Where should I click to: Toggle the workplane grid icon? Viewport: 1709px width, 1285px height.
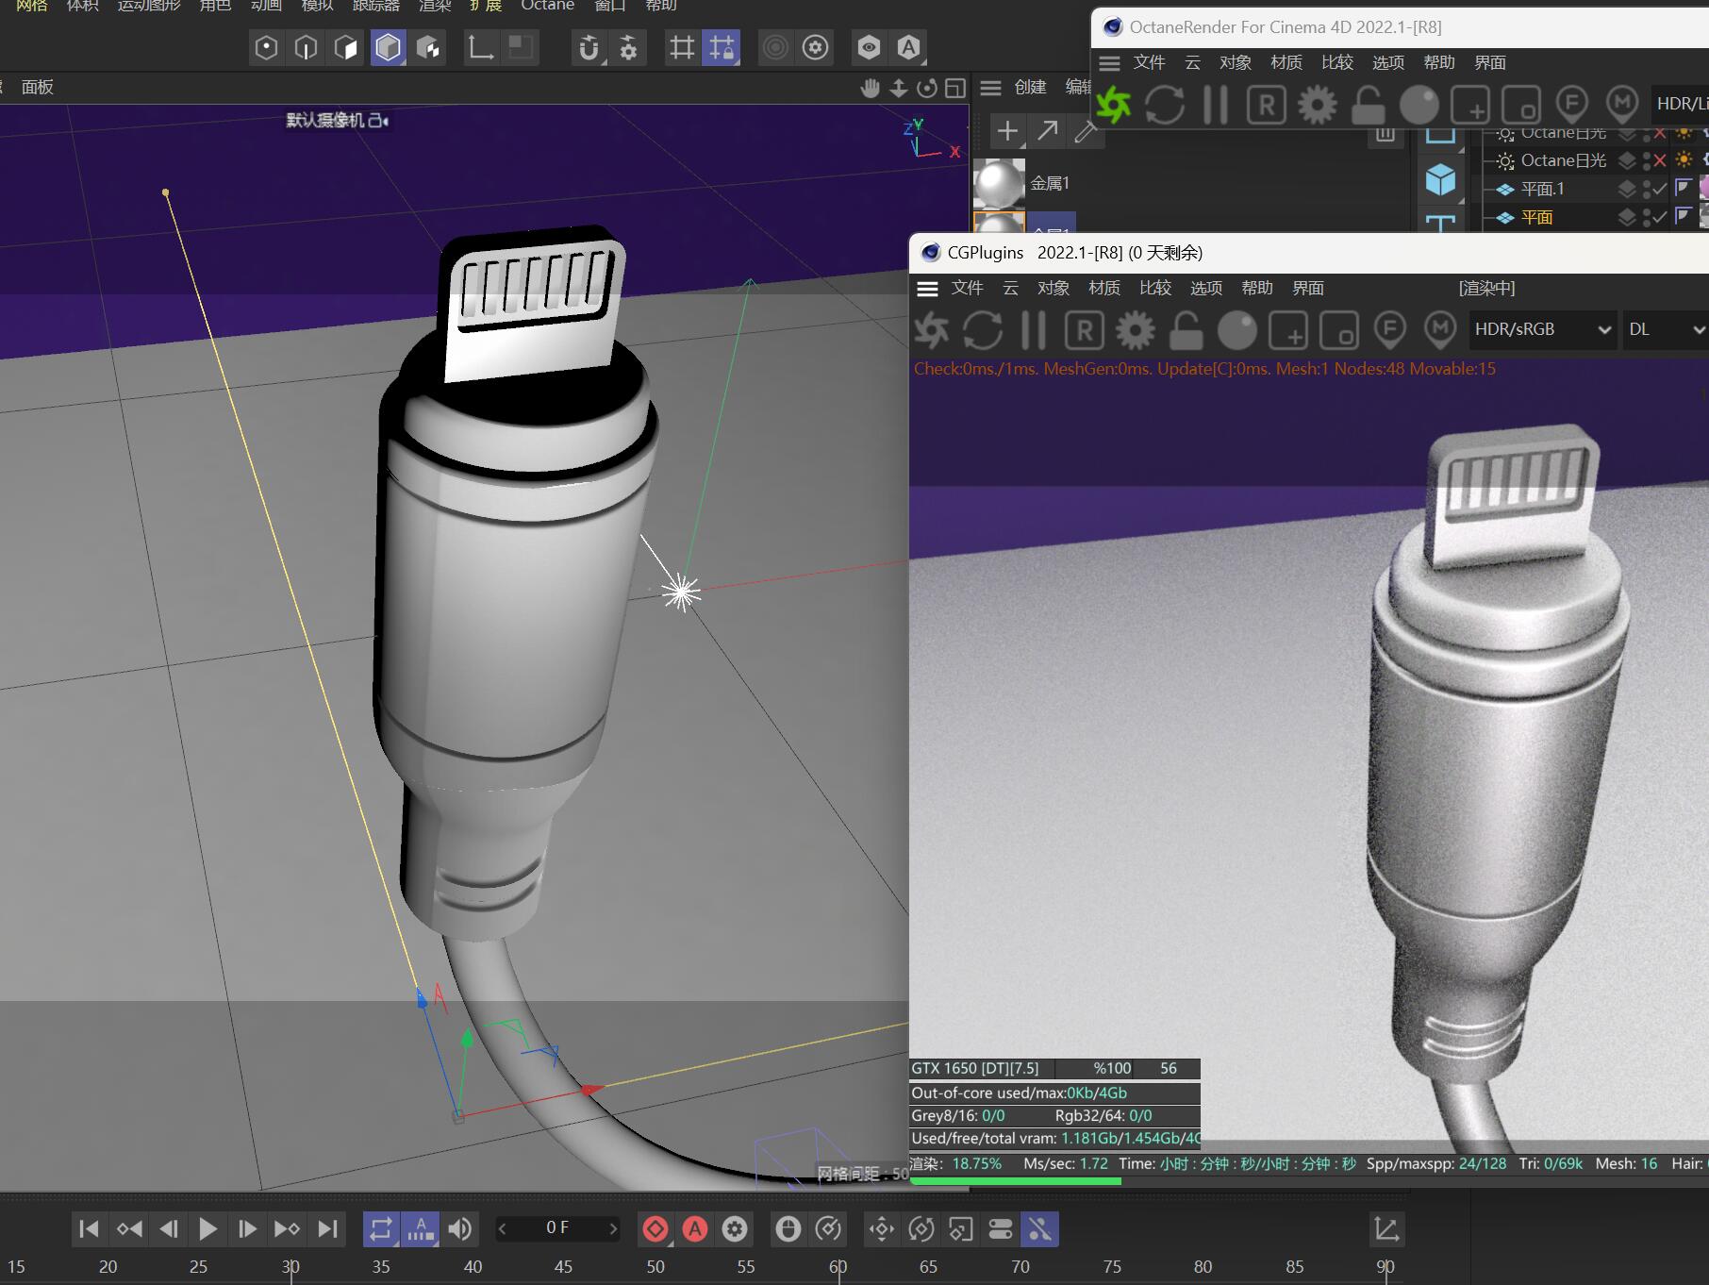pyautogui.click(x=681, y=47)
